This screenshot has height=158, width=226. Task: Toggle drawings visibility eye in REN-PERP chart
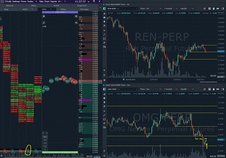(105, 70)
